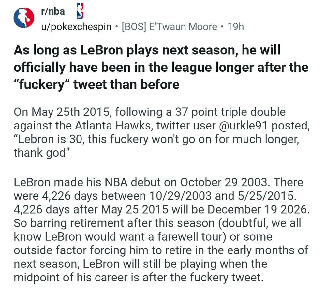This screenshot has width=326, height=288.
Task: Open u/pokexchespin's user profile
Action: click(76, 26)
